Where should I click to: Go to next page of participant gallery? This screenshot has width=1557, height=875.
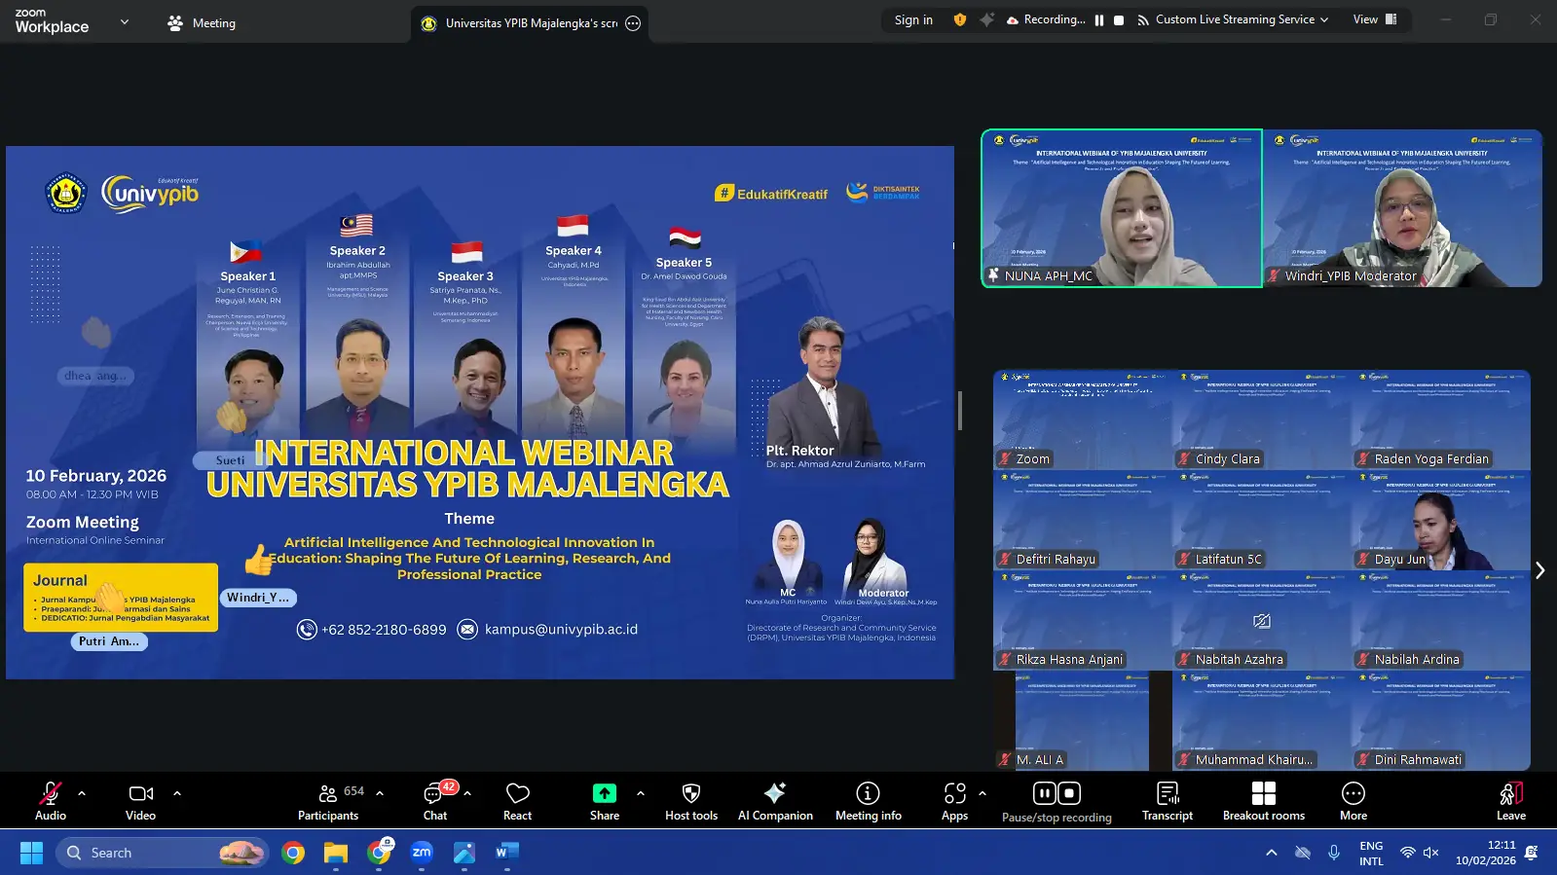pos(1539,570)
